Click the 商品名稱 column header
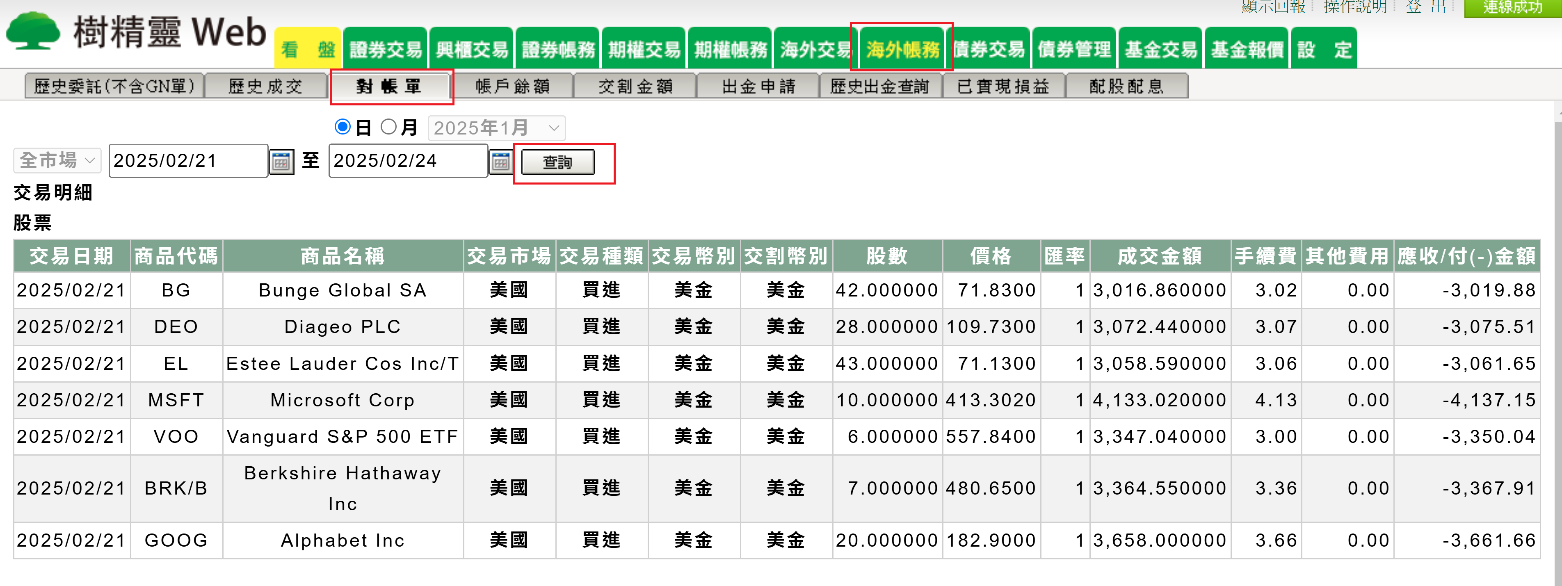This screenshot has height=586, width=1562. coord(343,256)
